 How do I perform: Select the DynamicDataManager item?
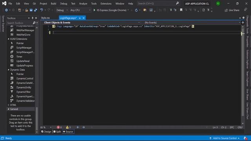click(23, 83)
